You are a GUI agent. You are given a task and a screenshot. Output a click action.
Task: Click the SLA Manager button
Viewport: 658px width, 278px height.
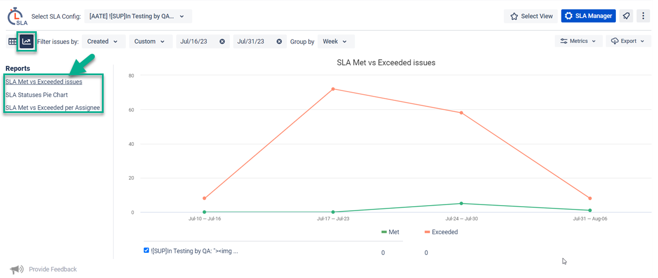(x=588, y=16)
